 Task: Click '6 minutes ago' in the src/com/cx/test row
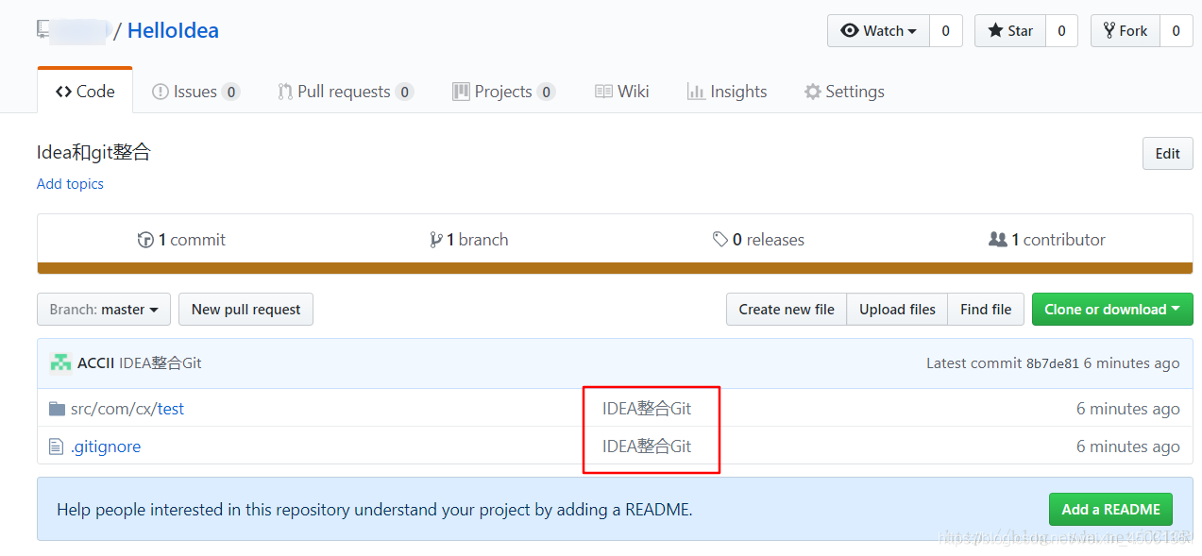[x=1128, y=409]
